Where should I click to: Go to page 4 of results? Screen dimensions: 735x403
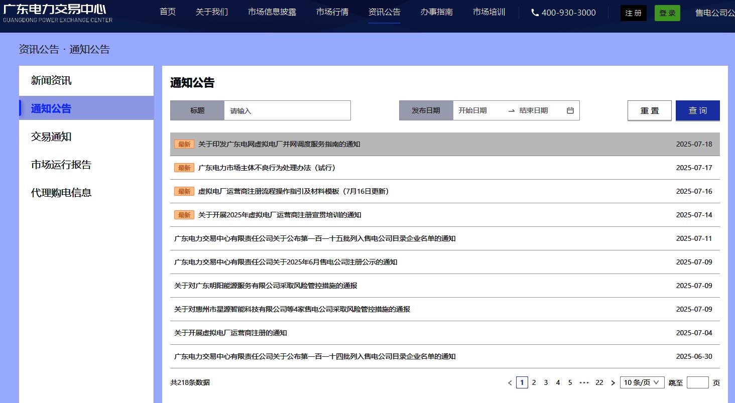(x=558, y=382)
